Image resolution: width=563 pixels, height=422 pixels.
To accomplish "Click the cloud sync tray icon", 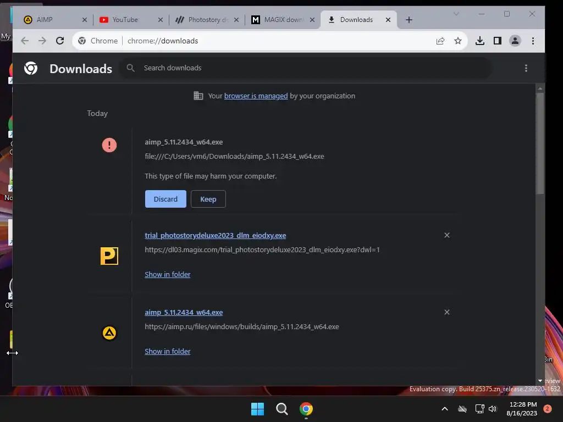I will (462, 409).
